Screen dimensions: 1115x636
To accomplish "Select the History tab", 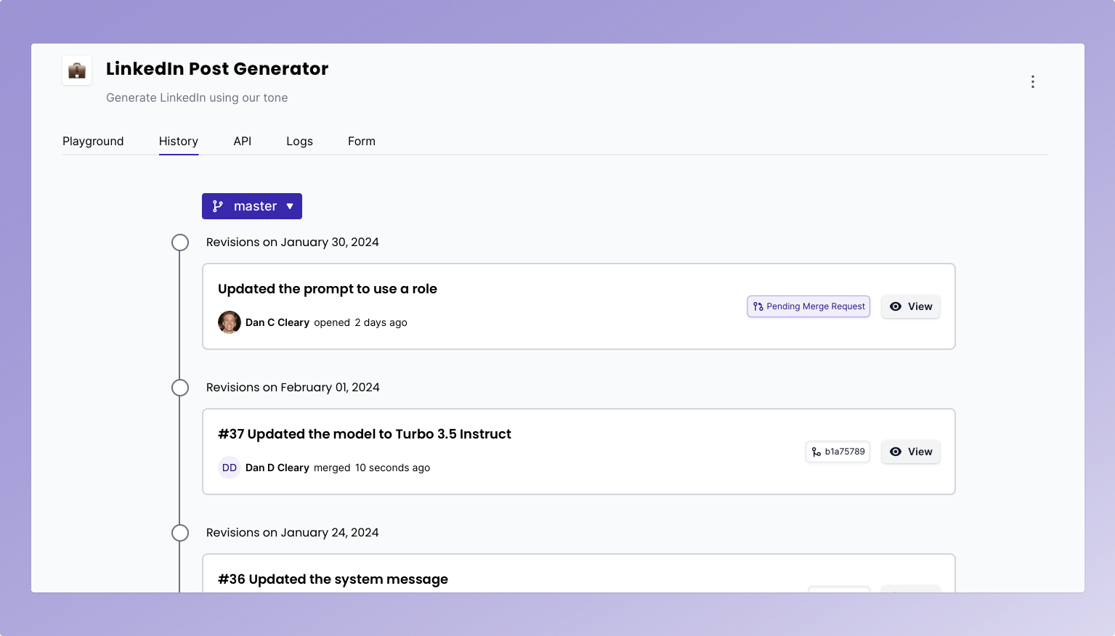I will click(179, 141).
